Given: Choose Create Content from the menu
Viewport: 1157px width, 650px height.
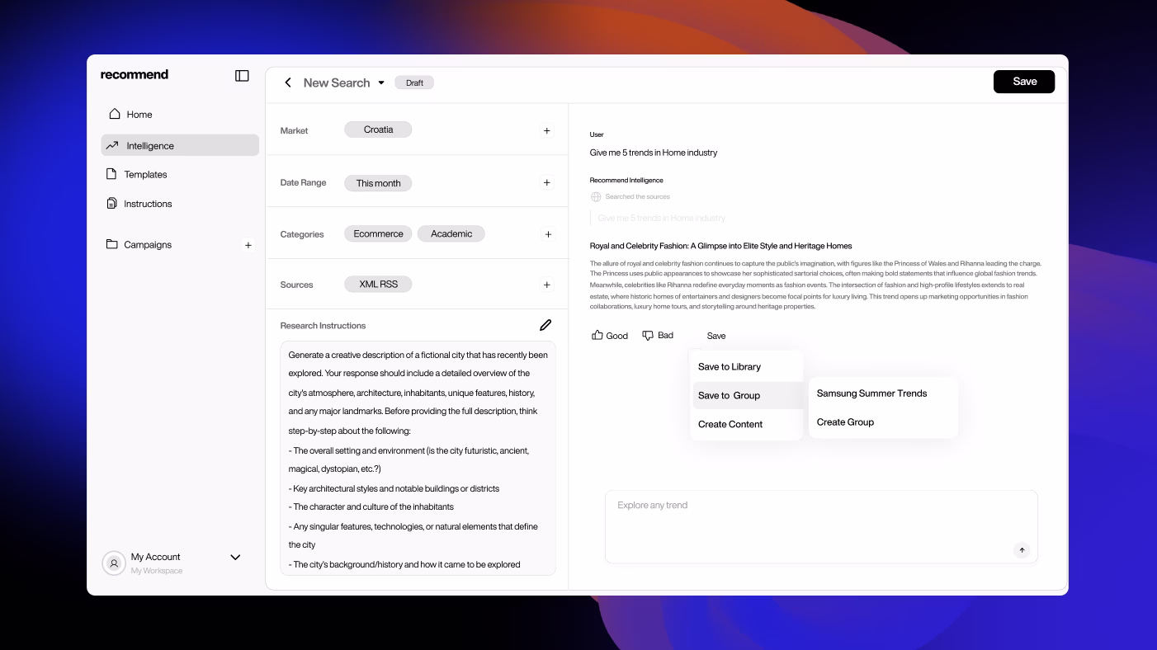Looking at the screenshot, I should 730,424.
